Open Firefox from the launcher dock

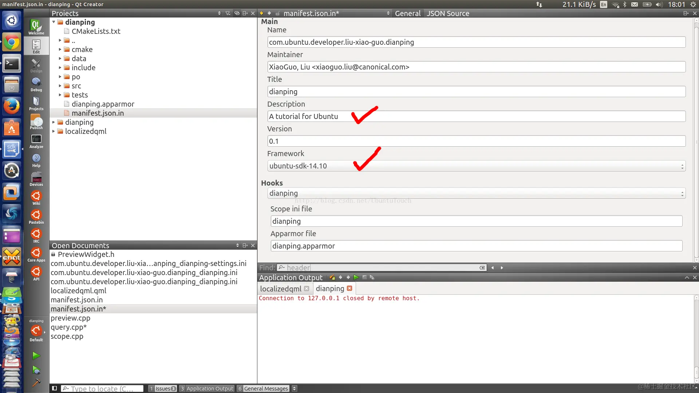click(x=12, y=107)
